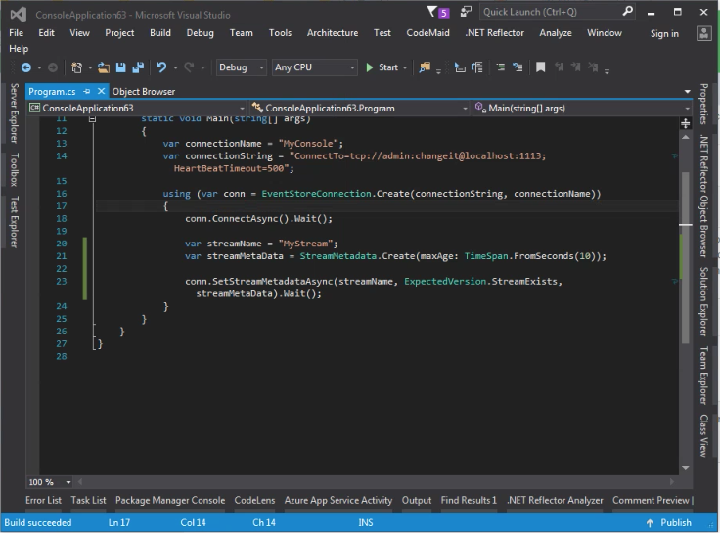
Task: Comment out the selected lines icon
Action: 501,67
